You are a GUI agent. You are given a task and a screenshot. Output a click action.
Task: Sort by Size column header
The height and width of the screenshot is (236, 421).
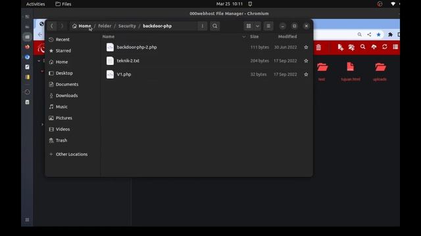point(255,37)
